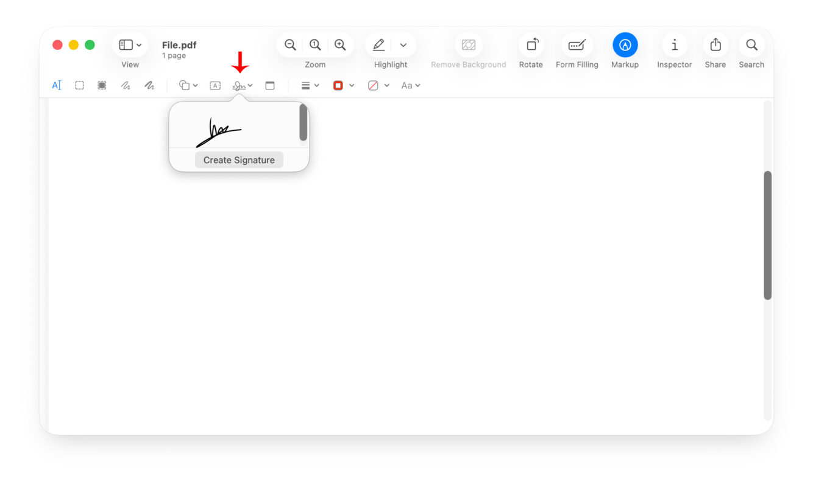This screenshot has width=813, height=487.
Task: Click the Create Signature button
Action: 239,160
